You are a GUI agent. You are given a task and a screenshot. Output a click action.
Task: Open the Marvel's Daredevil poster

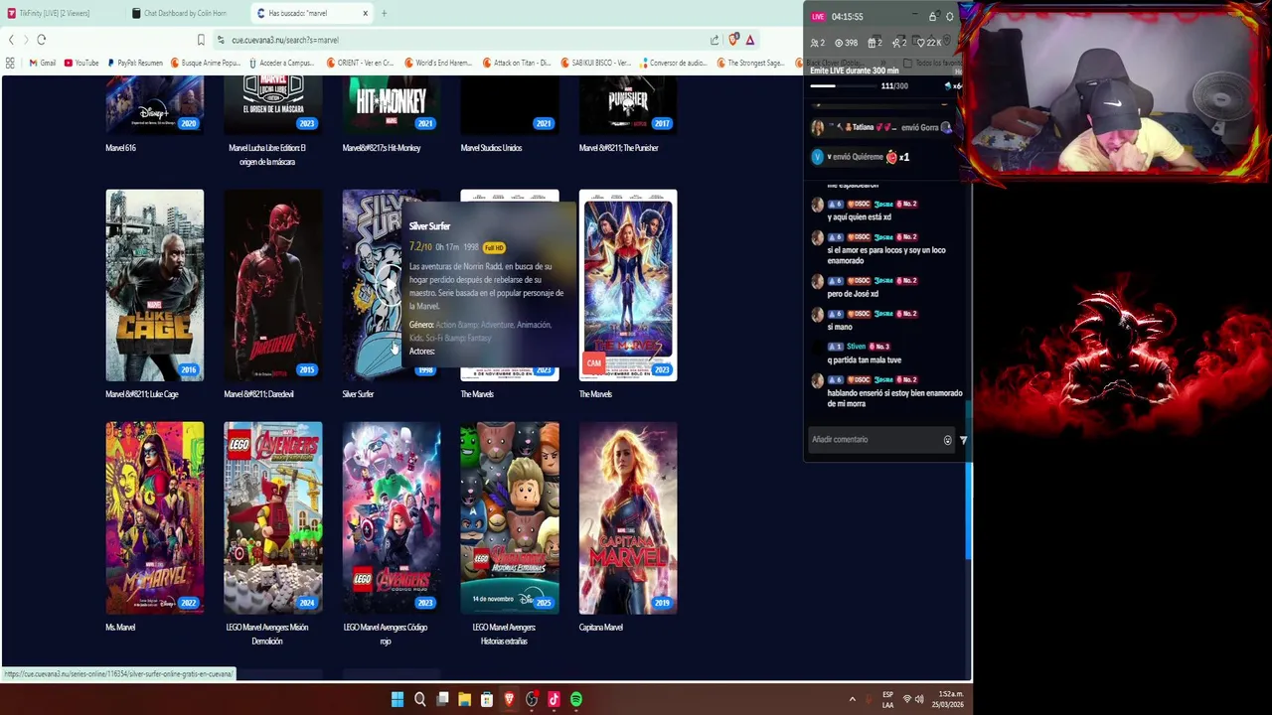pos(273,285)
